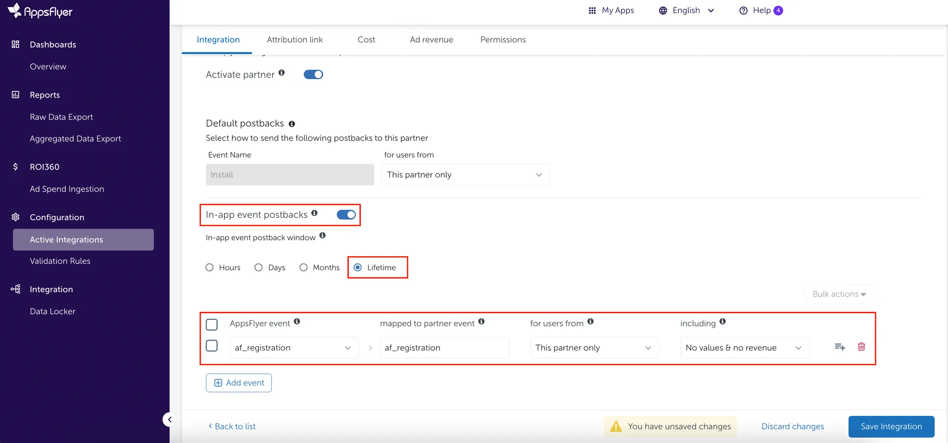The height and width of the screenshot is (443, 948).
Task: Collapse the sidebar with the arrow button
Action: (169, 419)
